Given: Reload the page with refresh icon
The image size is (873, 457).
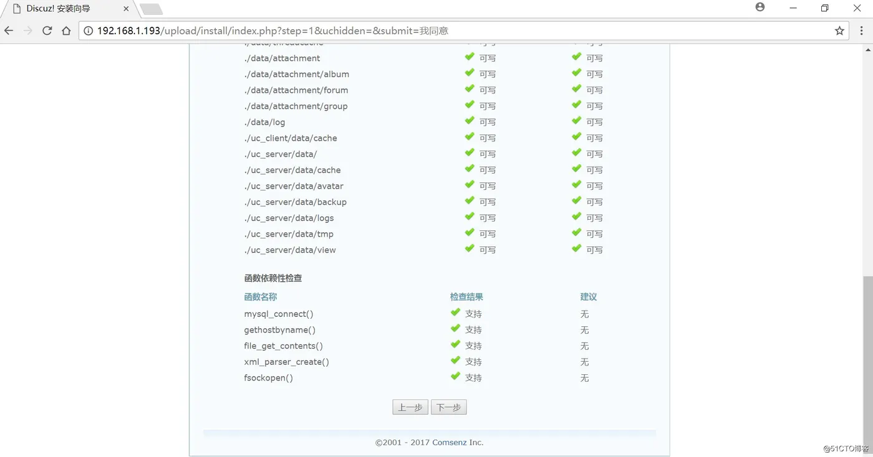Looking at the screenshot, I should click(x=47, y=31).
